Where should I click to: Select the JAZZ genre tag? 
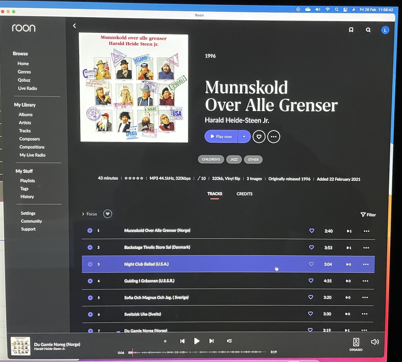(234, 160)
